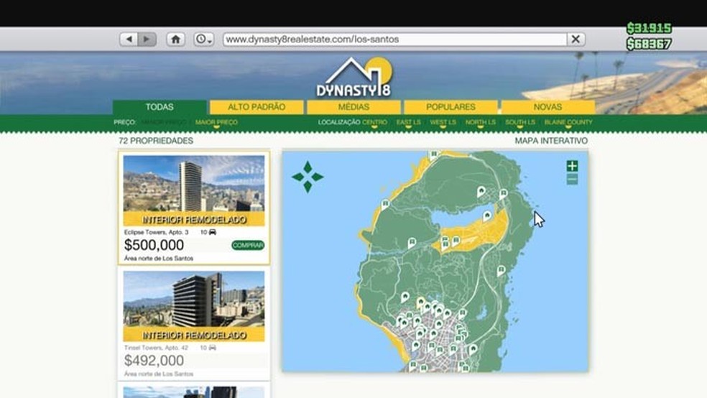Close the browser with the X button
Viewport: 707px width, 398px height.
click(576, 40)
